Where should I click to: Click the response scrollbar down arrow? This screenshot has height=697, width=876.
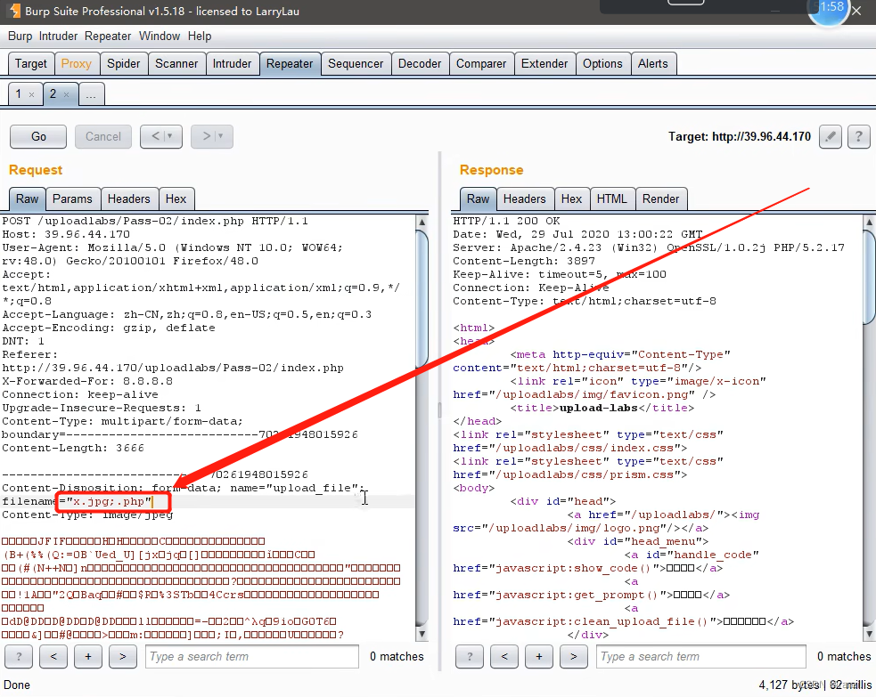869,634
